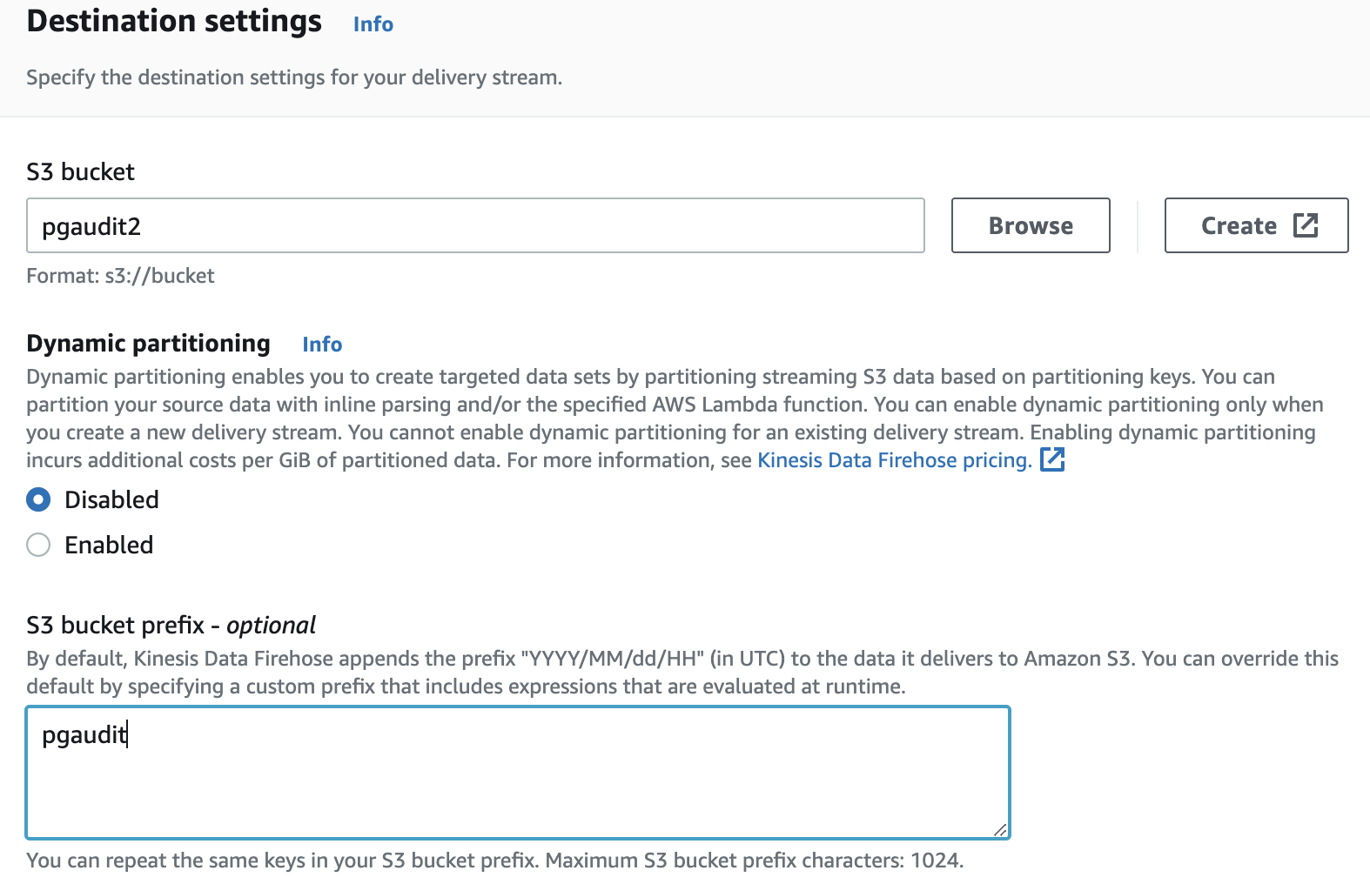
Task: Focus the S3 bucket field containing pgaudit2
Action: [474, 226]
